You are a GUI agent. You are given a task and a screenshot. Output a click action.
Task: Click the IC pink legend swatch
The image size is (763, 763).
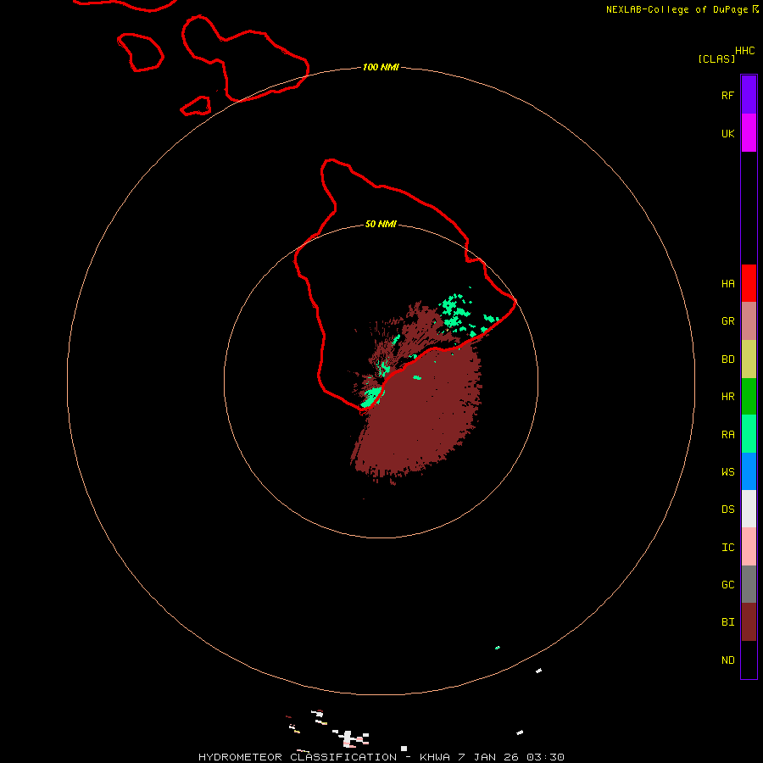coord(749,547)
